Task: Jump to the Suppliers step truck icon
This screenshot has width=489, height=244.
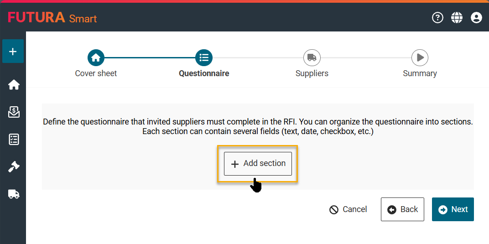Action: (x=312, y=58)
